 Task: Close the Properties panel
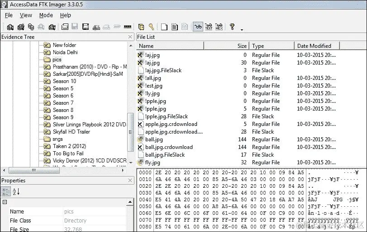coord(130,181)
